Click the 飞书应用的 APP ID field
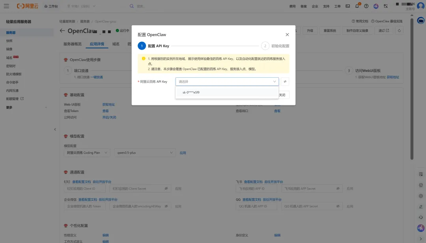 tap(256, 189)
